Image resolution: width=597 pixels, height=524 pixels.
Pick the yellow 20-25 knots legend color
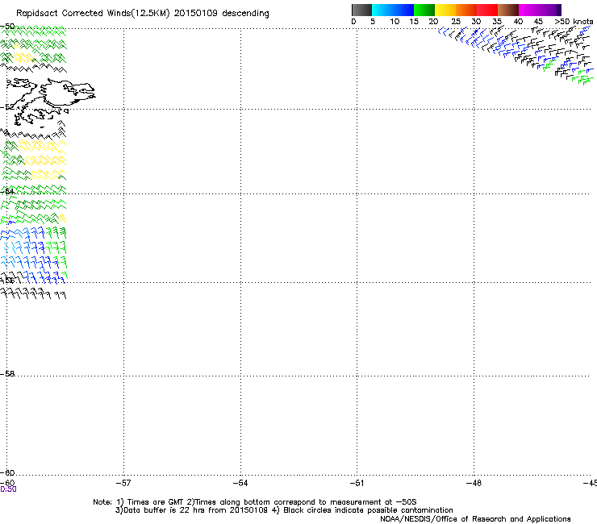(445, 10)
